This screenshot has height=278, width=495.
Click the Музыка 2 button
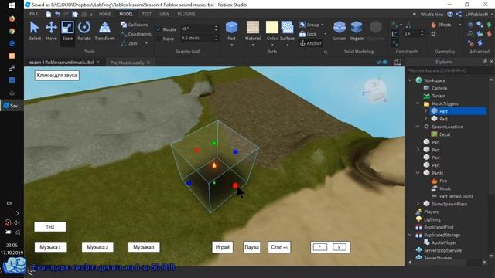click(x=97, y=247)
